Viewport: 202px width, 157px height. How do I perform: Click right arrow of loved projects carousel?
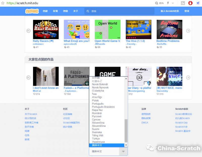click(x=188, y=77)
